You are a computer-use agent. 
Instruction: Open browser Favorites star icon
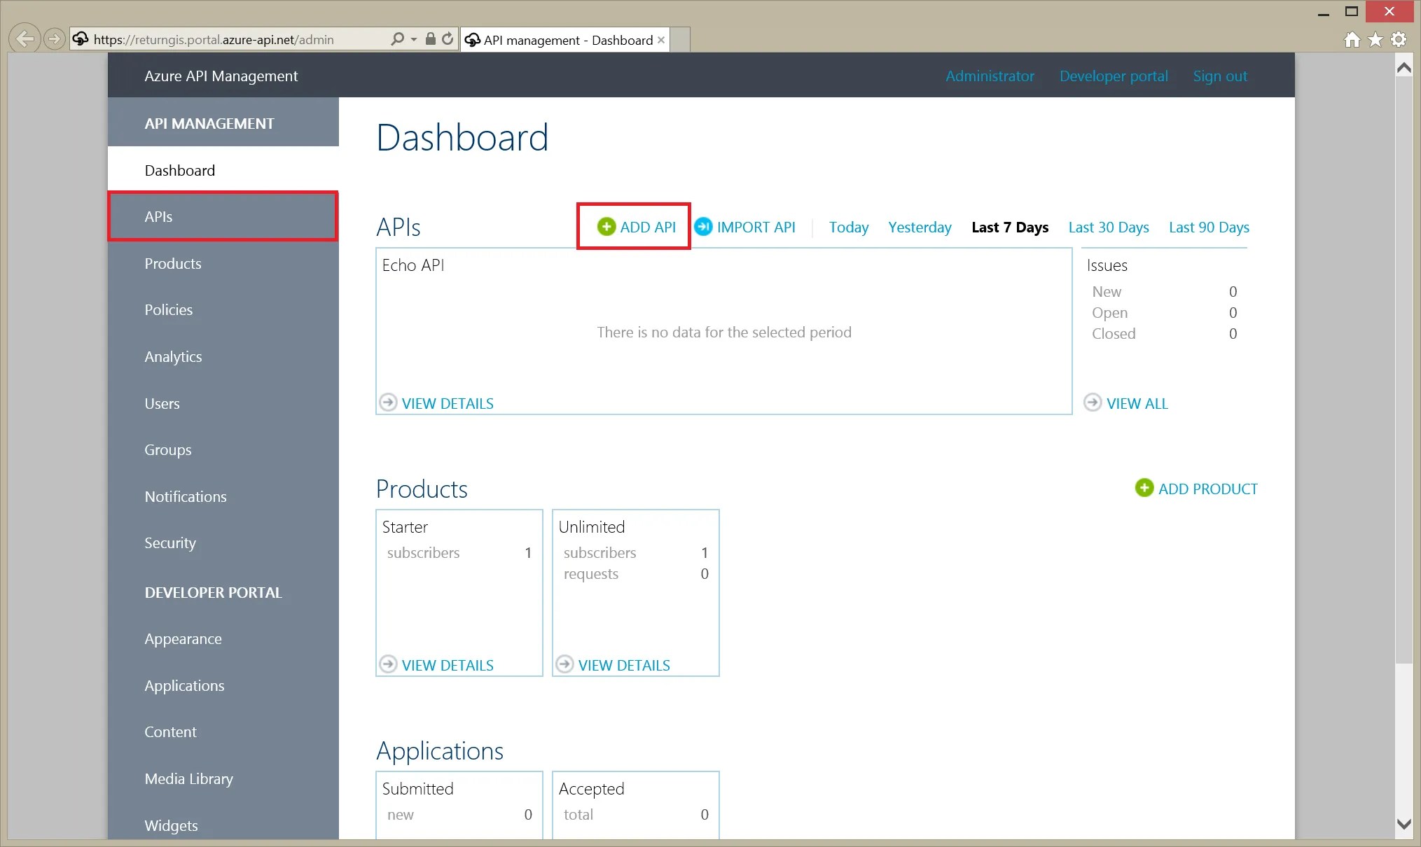[1375, 40]
